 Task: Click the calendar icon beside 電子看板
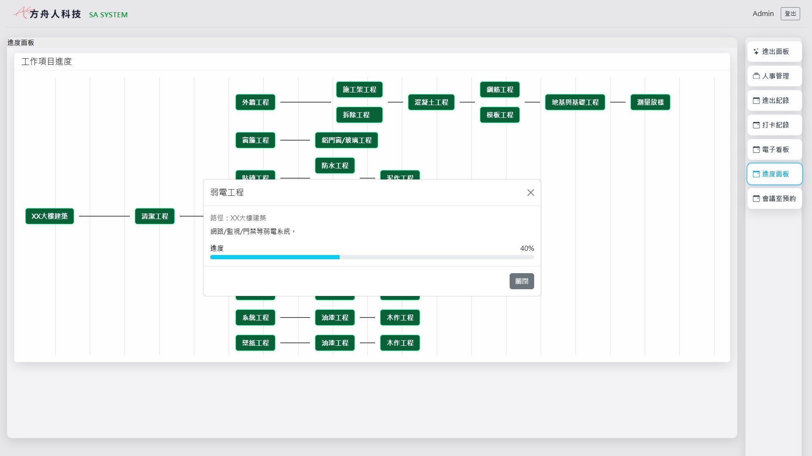click(756, 149)
